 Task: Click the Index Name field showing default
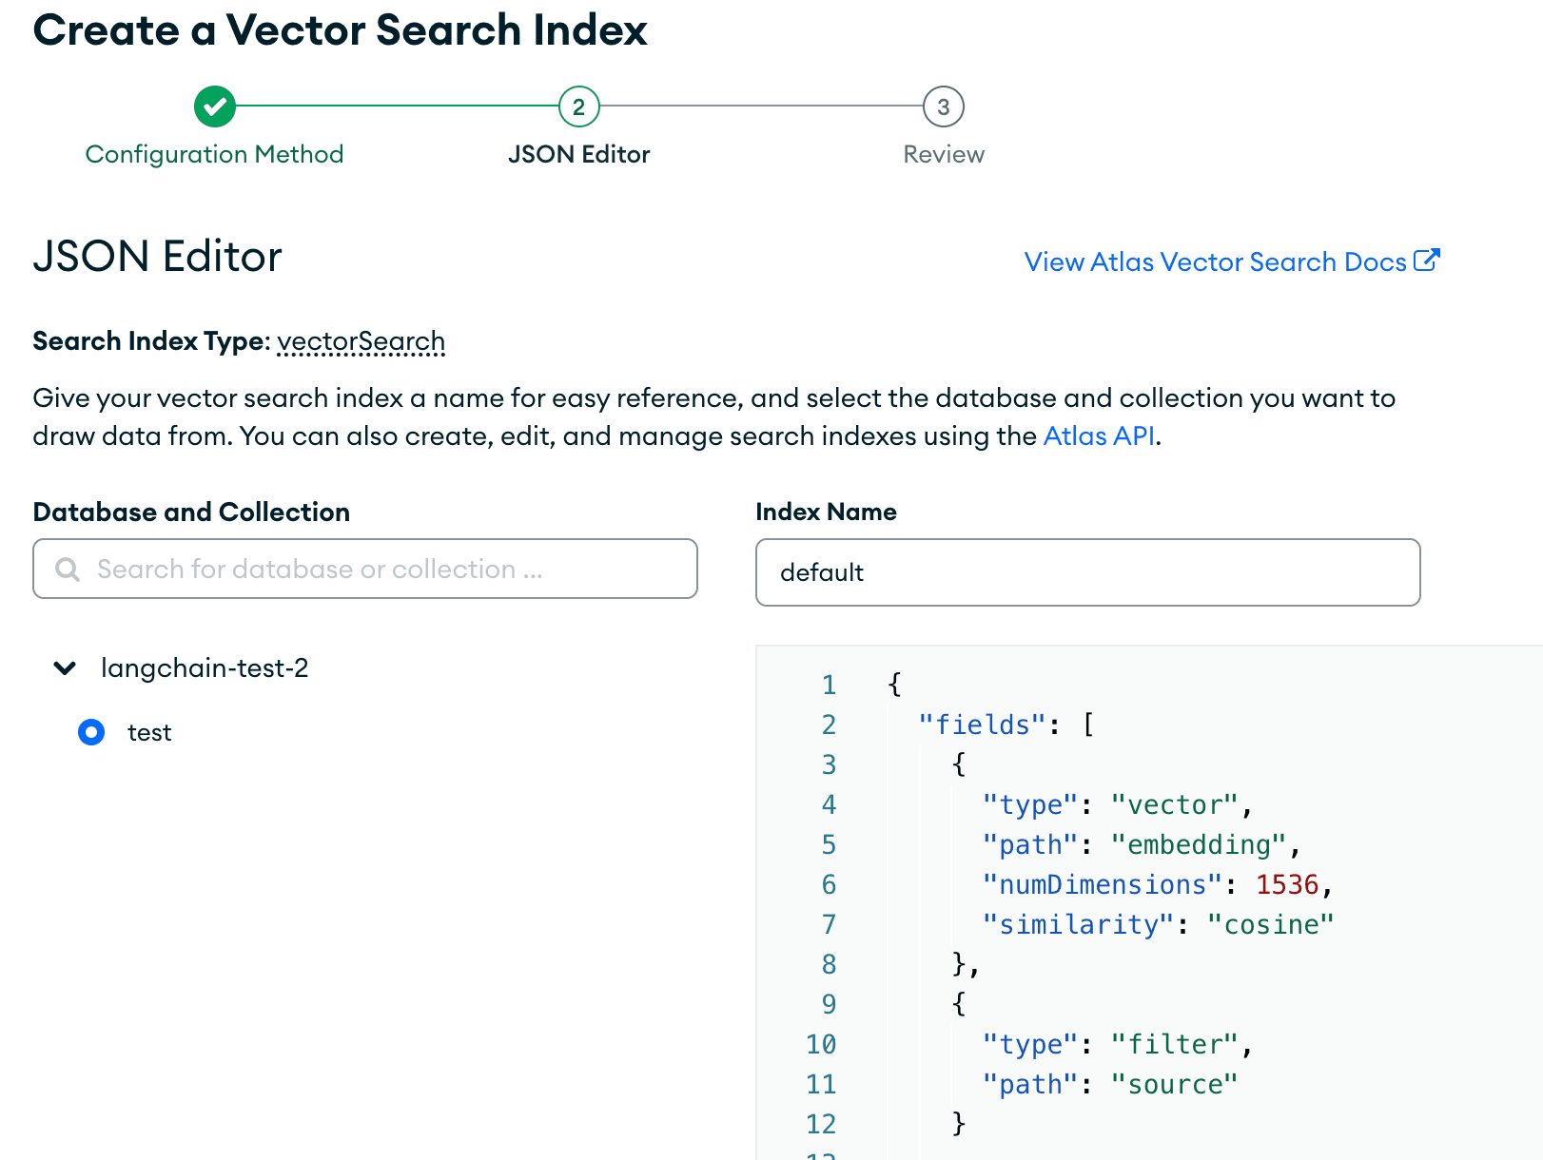[1087, 572]
